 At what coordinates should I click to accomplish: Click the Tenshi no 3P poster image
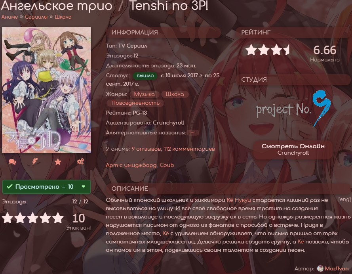click(46, 90)
